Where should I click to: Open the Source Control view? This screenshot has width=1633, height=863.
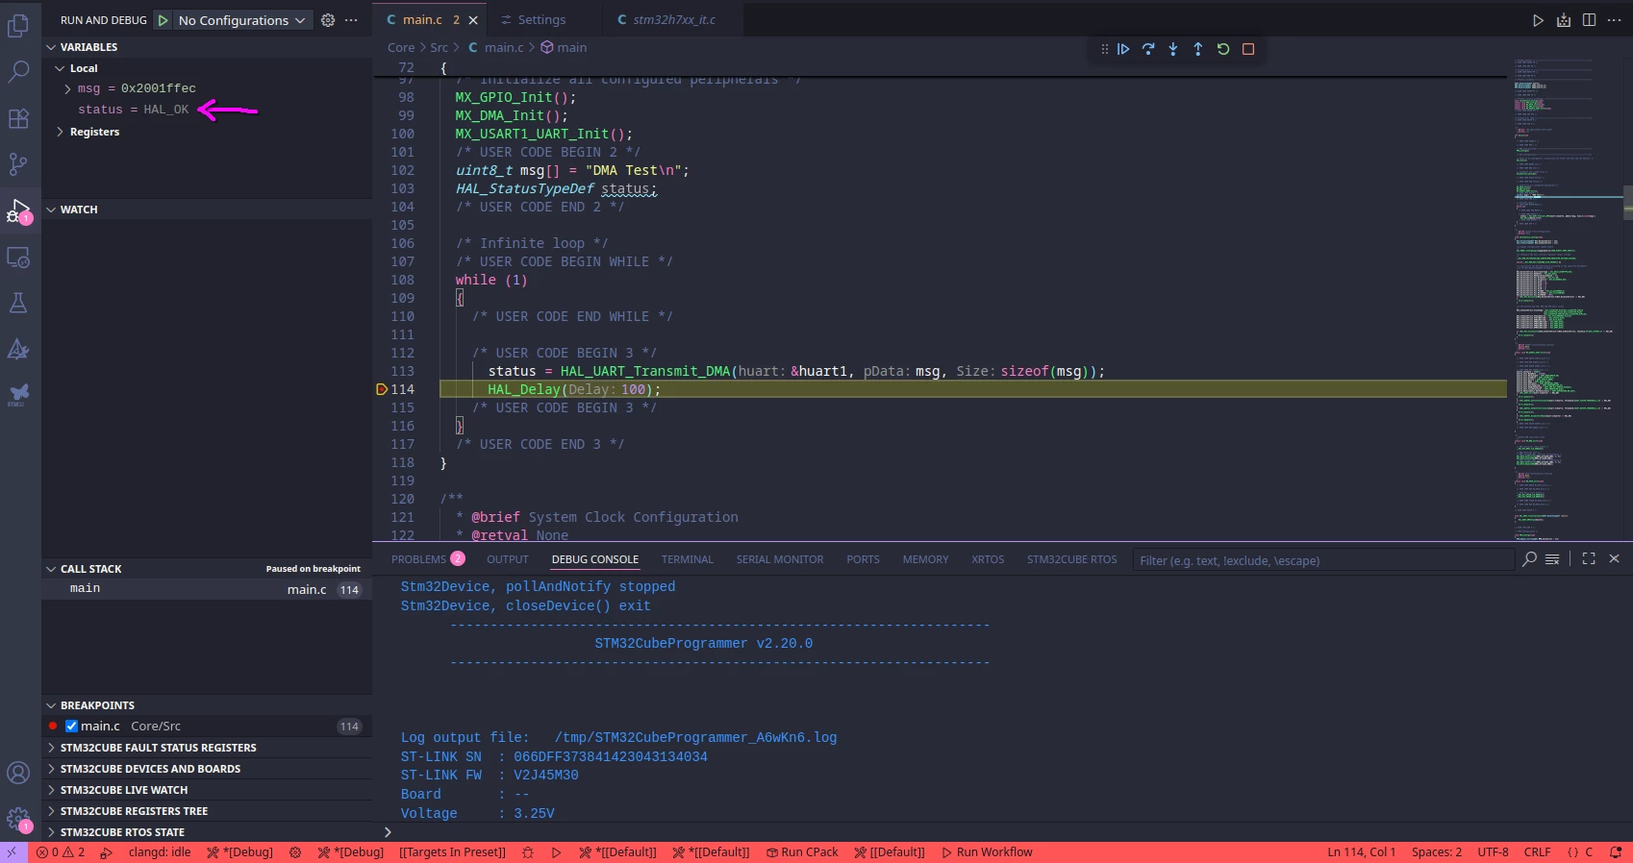[18, 164]
